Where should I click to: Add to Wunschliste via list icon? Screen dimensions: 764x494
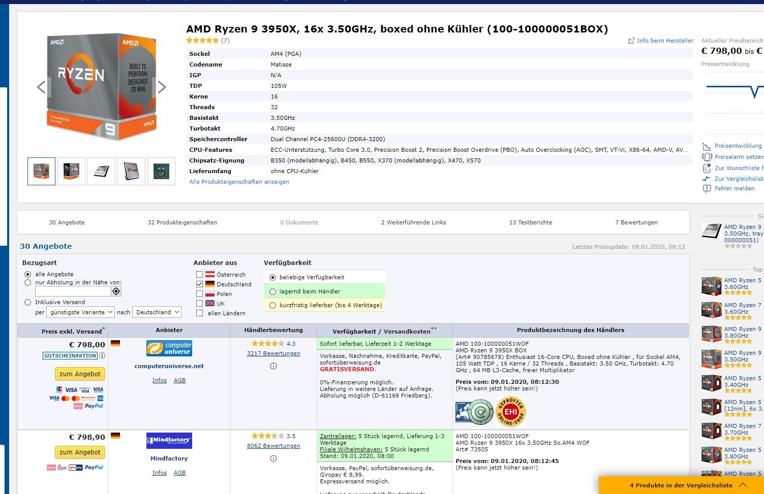(x=707, y=168)
